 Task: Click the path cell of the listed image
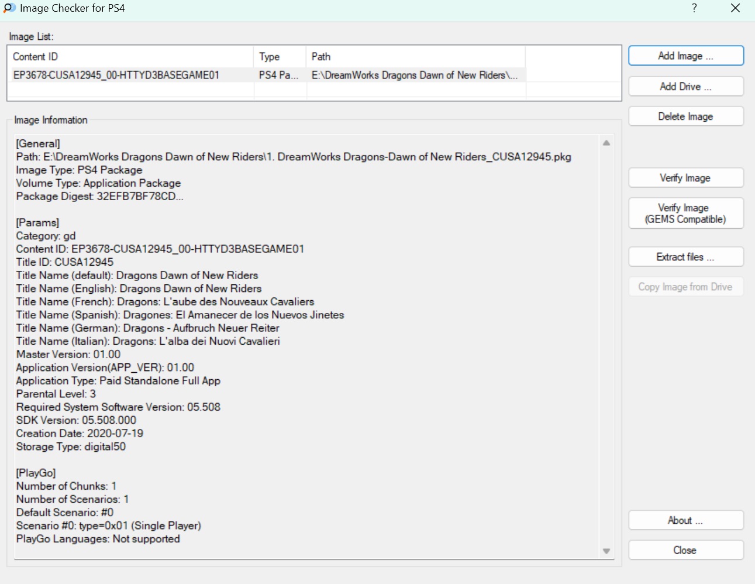pyautogui.click(x=414, y=75)
